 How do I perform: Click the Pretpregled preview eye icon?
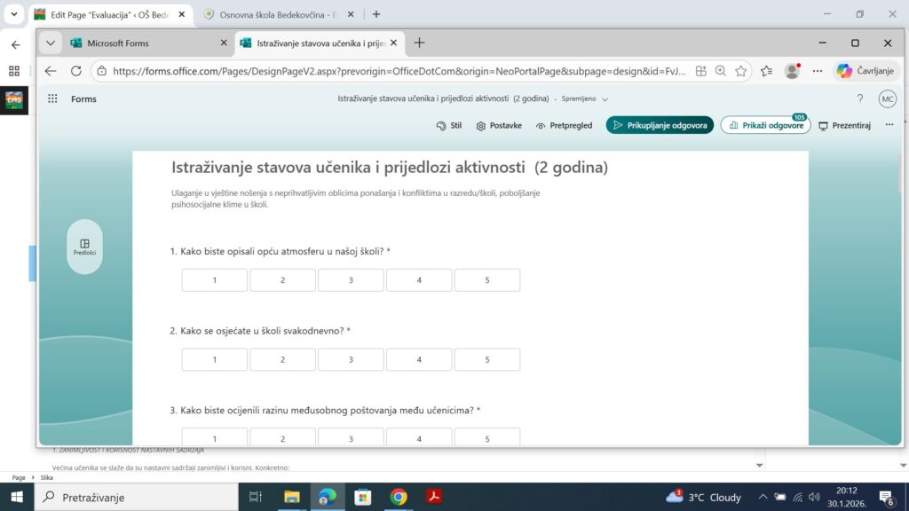pos(541,126)
